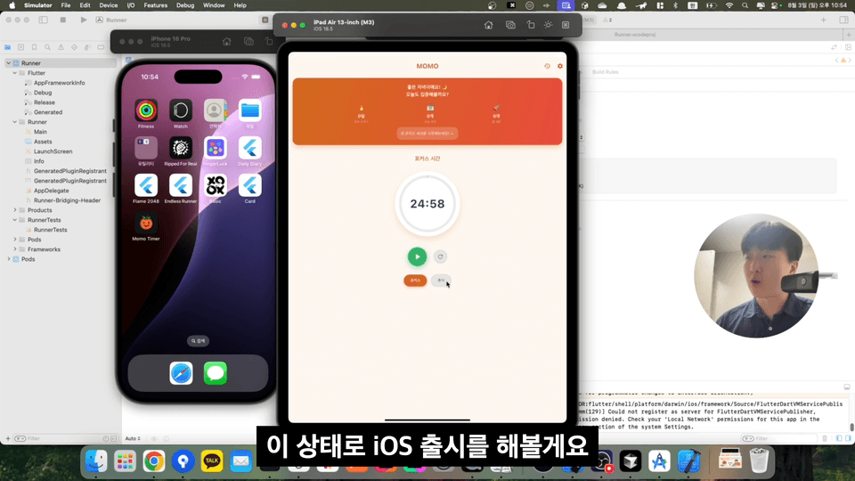Launch Flame 2048 on the iPhone simulator

pyautogui.click(x=146, y=185)
